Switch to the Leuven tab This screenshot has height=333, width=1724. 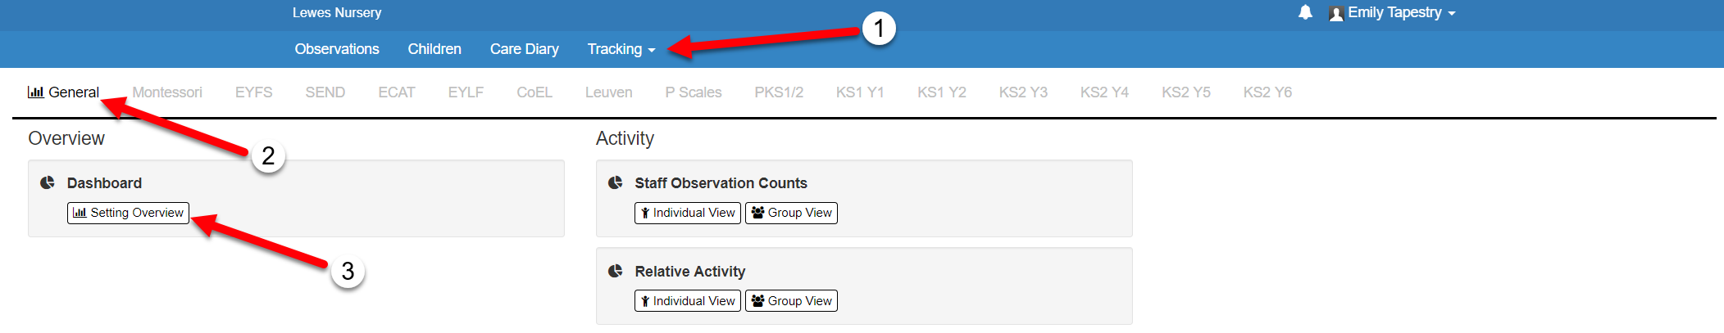608,92
